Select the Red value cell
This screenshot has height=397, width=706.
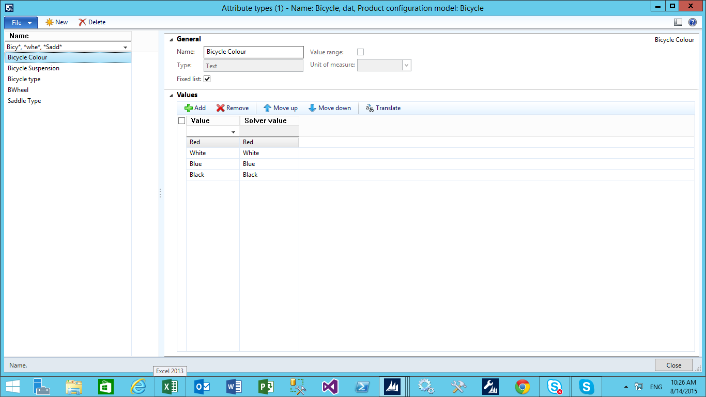point(213,142)
